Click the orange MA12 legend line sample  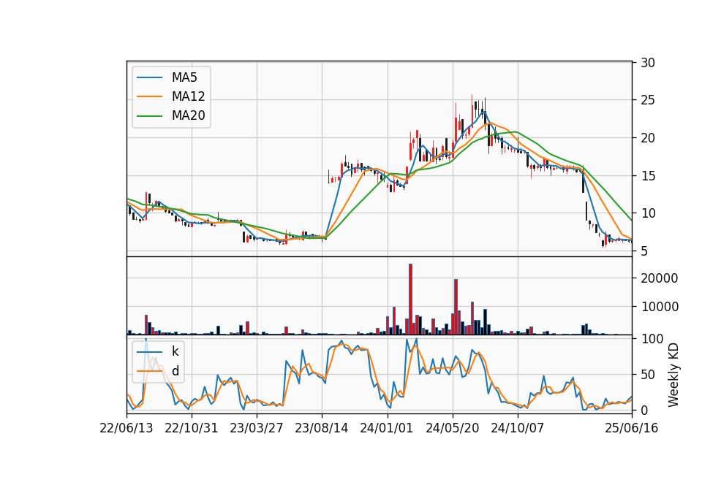click(x=149, y=96)
